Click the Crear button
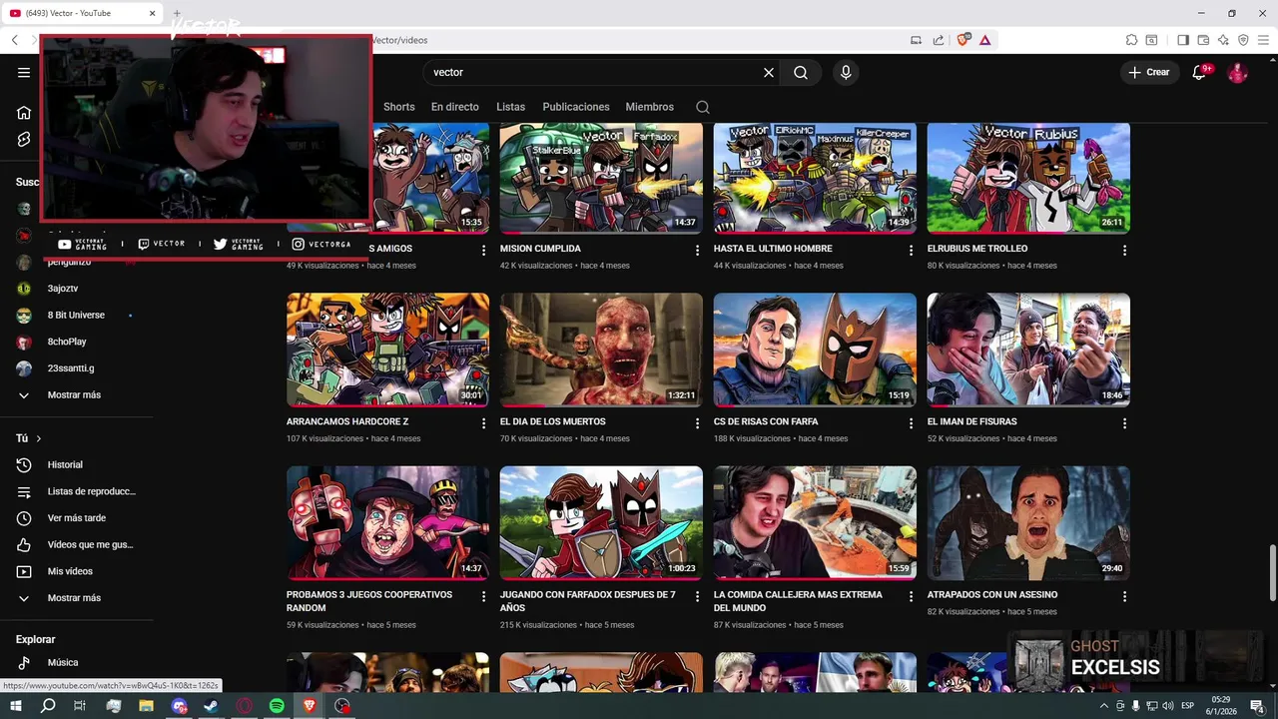The height and width of the screenshot is (719, 1278). pyautogui.click(x=1149, y=72)
